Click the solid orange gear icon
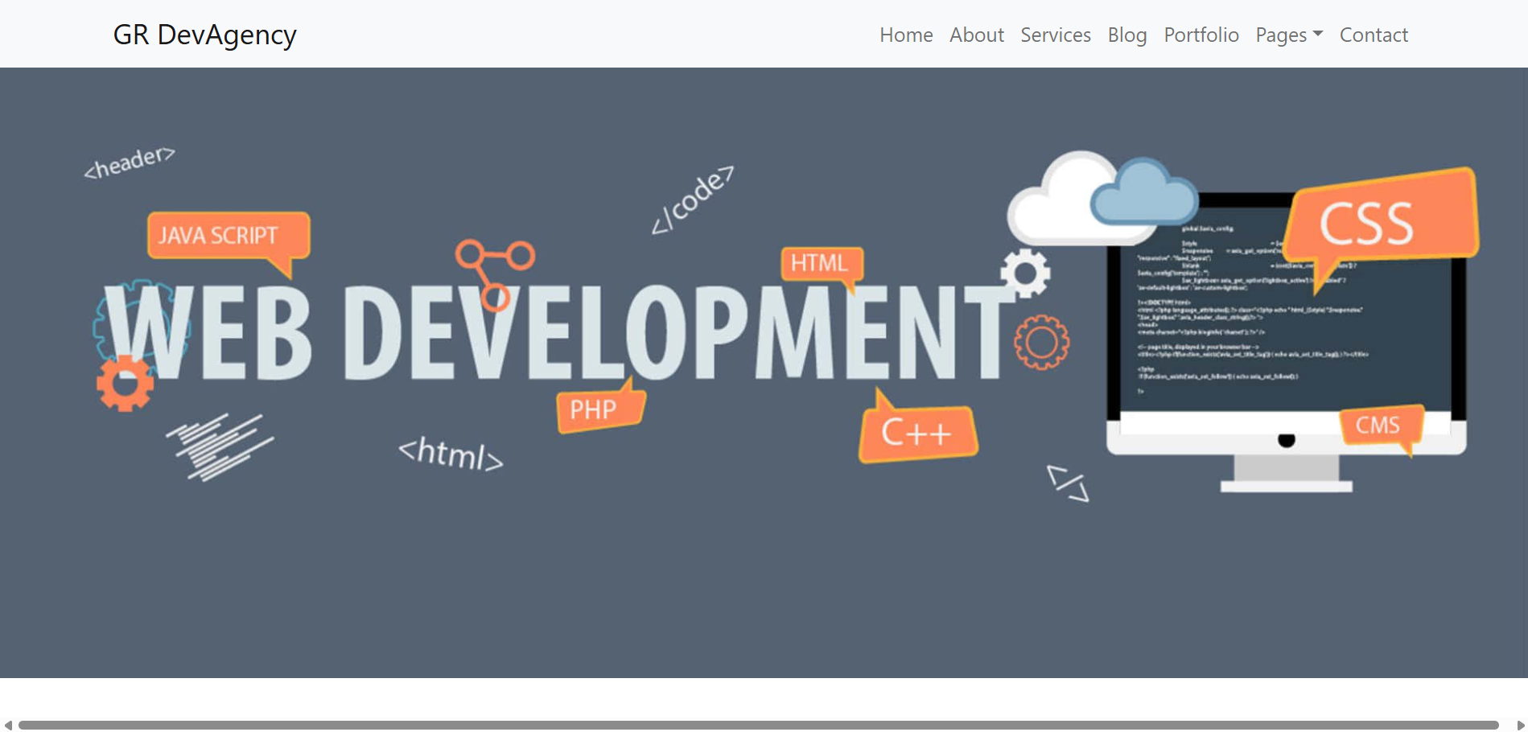Screen dimensions: 1528x732 point(125,385)
